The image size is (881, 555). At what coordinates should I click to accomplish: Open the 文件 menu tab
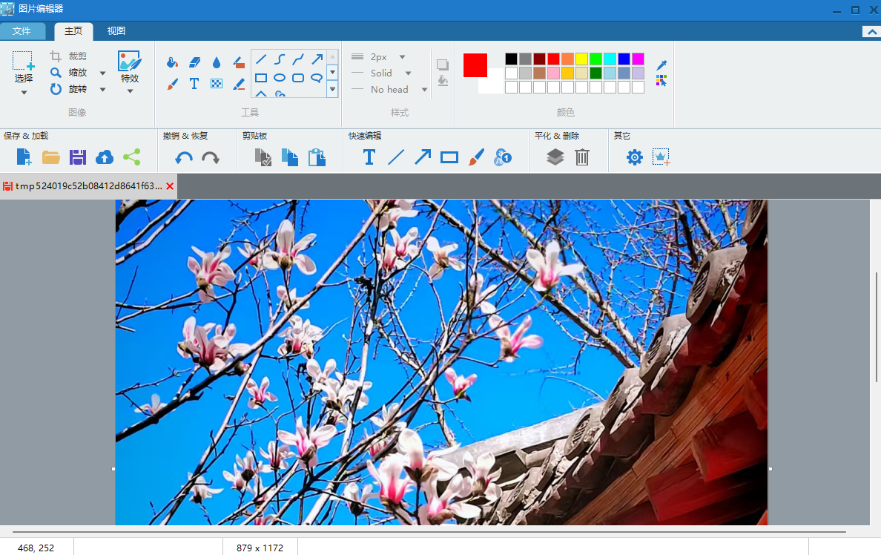pyautogui.click(x=22, y=31)
